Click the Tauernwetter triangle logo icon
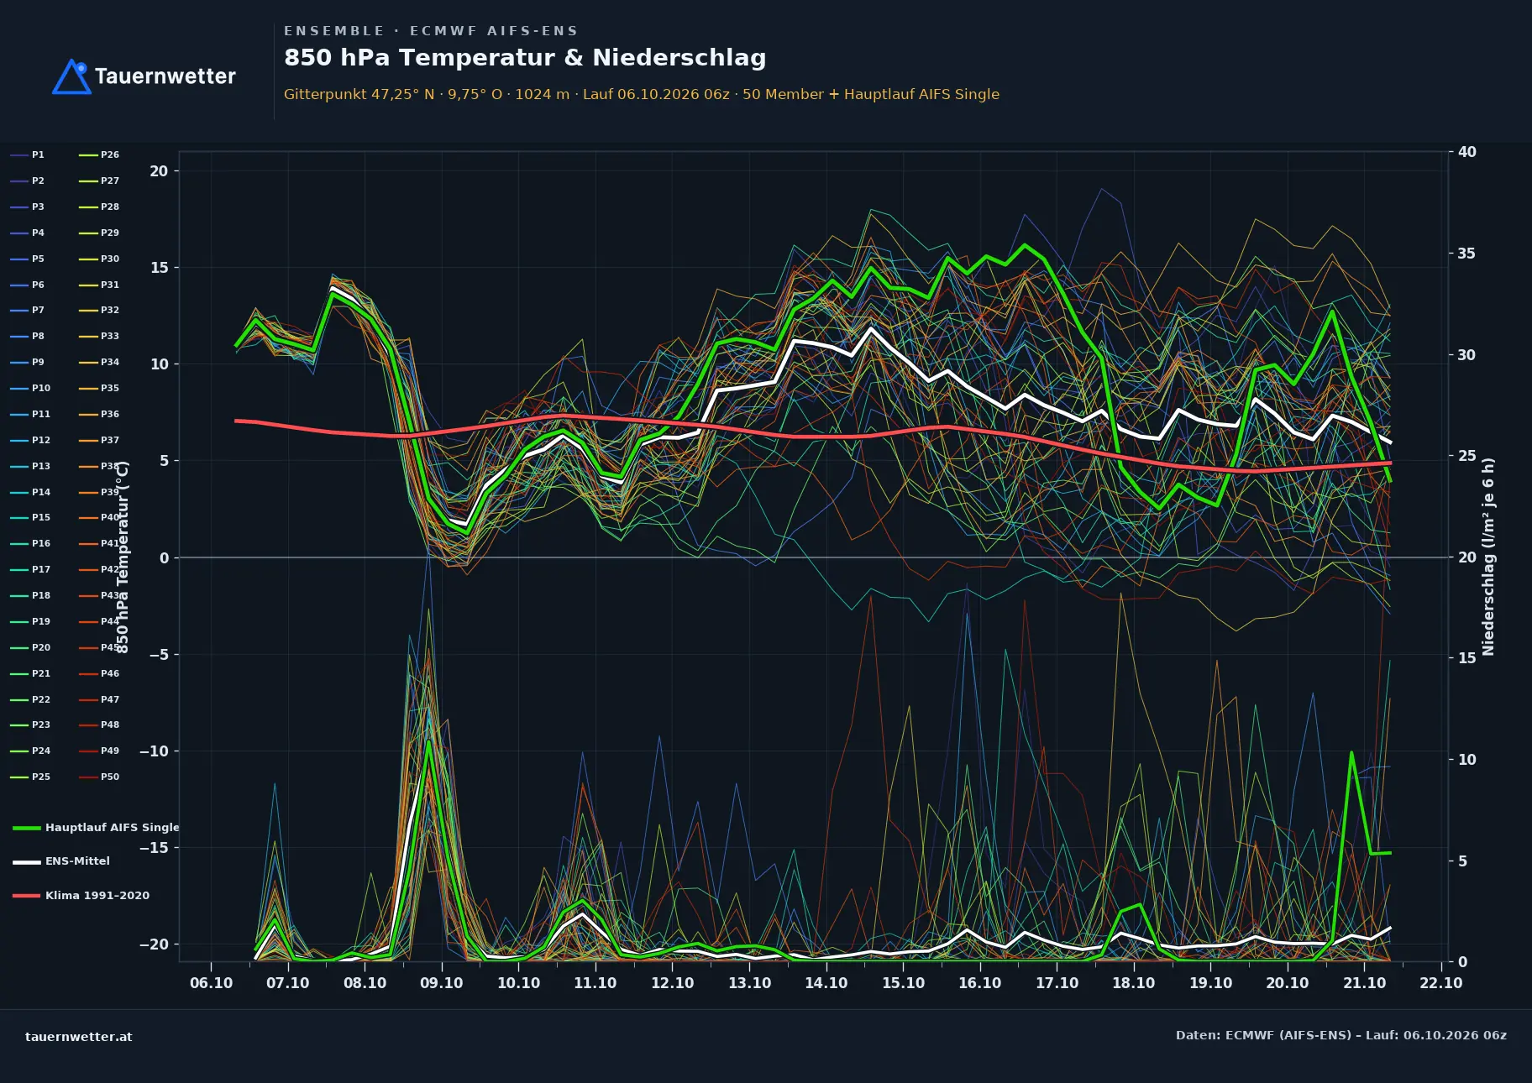The width and height of the screenshot is (1532, 1083). click(x=71, y=76)
